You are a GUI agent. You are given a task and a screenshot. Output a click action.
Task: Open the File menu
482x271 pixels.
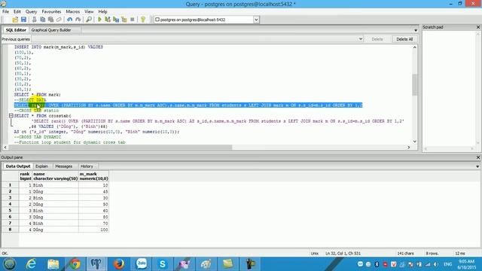pyautogui.click(x=5, y=11)
